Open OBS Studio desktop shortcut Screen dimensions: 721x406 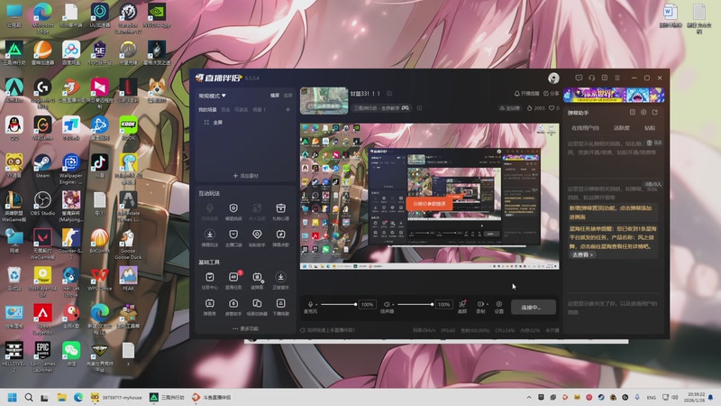pos(42,204)
